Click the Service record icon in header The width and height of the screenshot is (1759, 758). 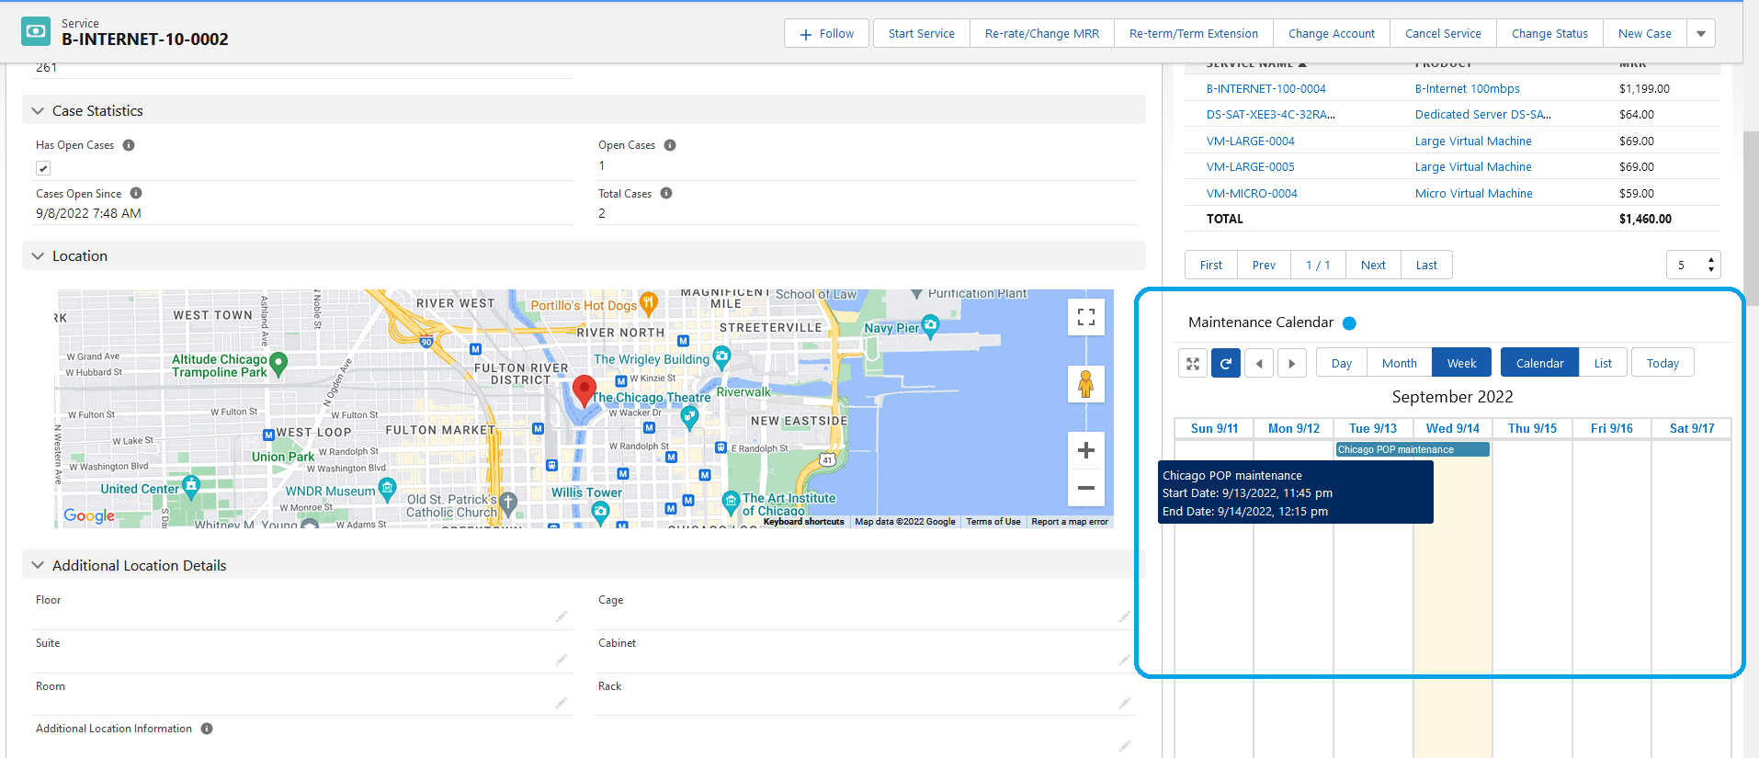36,31
